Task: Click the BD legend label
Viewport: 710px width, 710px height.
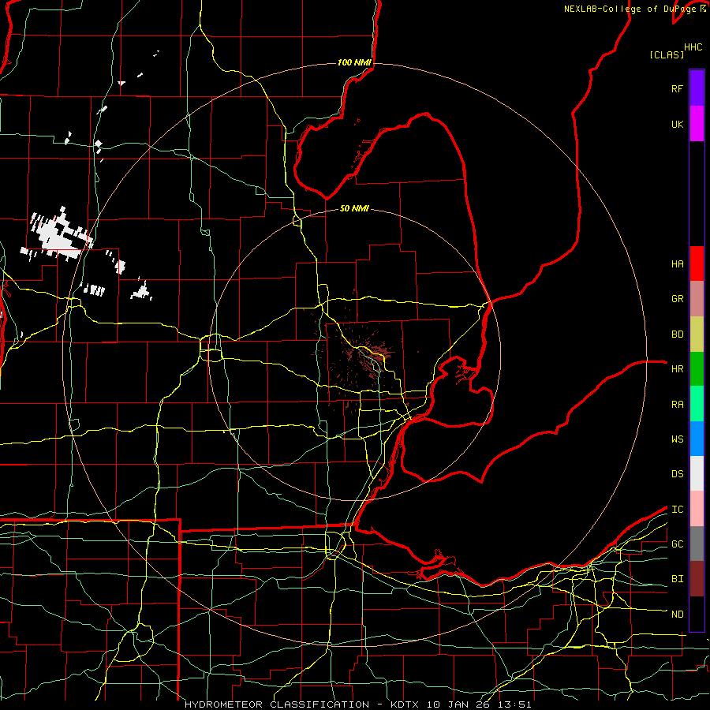Action: 677,334
